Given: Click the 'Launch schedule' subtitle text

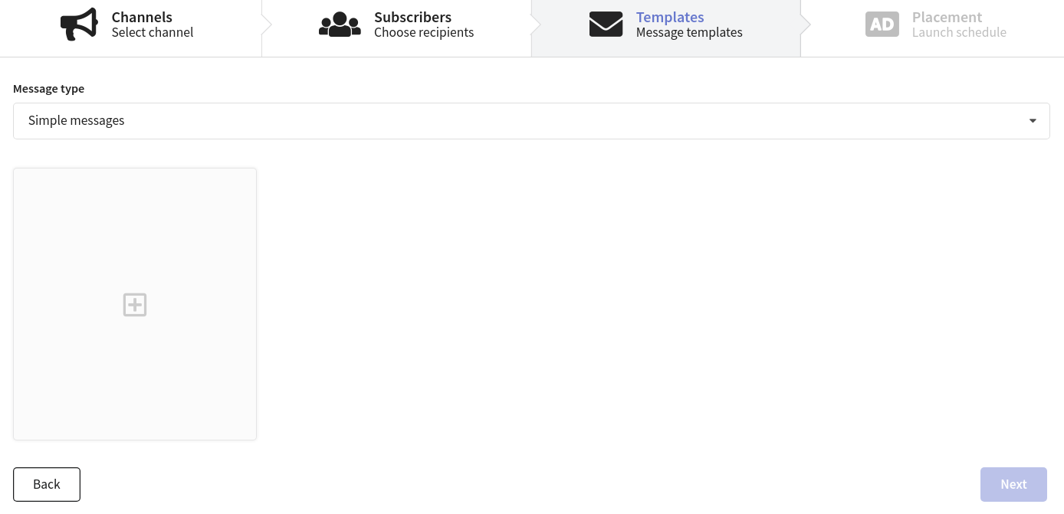Looking at the screenshot, I should click(x=959, y=32).
